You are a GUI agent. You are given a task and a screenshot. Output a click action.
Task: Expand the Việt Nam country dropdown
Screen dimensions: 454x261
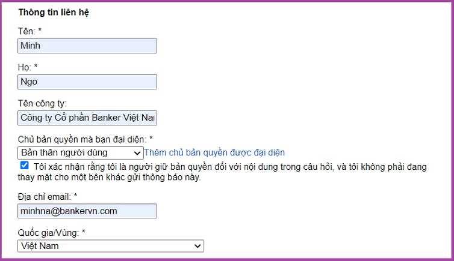click(x=111, y=246)
